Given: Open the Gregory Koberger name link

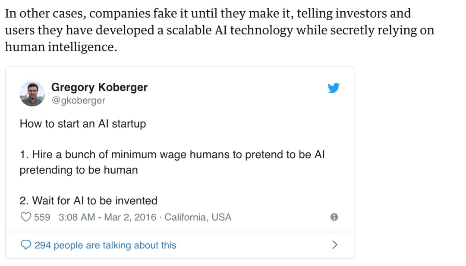Looking at the screenshot, I should 99,87.
